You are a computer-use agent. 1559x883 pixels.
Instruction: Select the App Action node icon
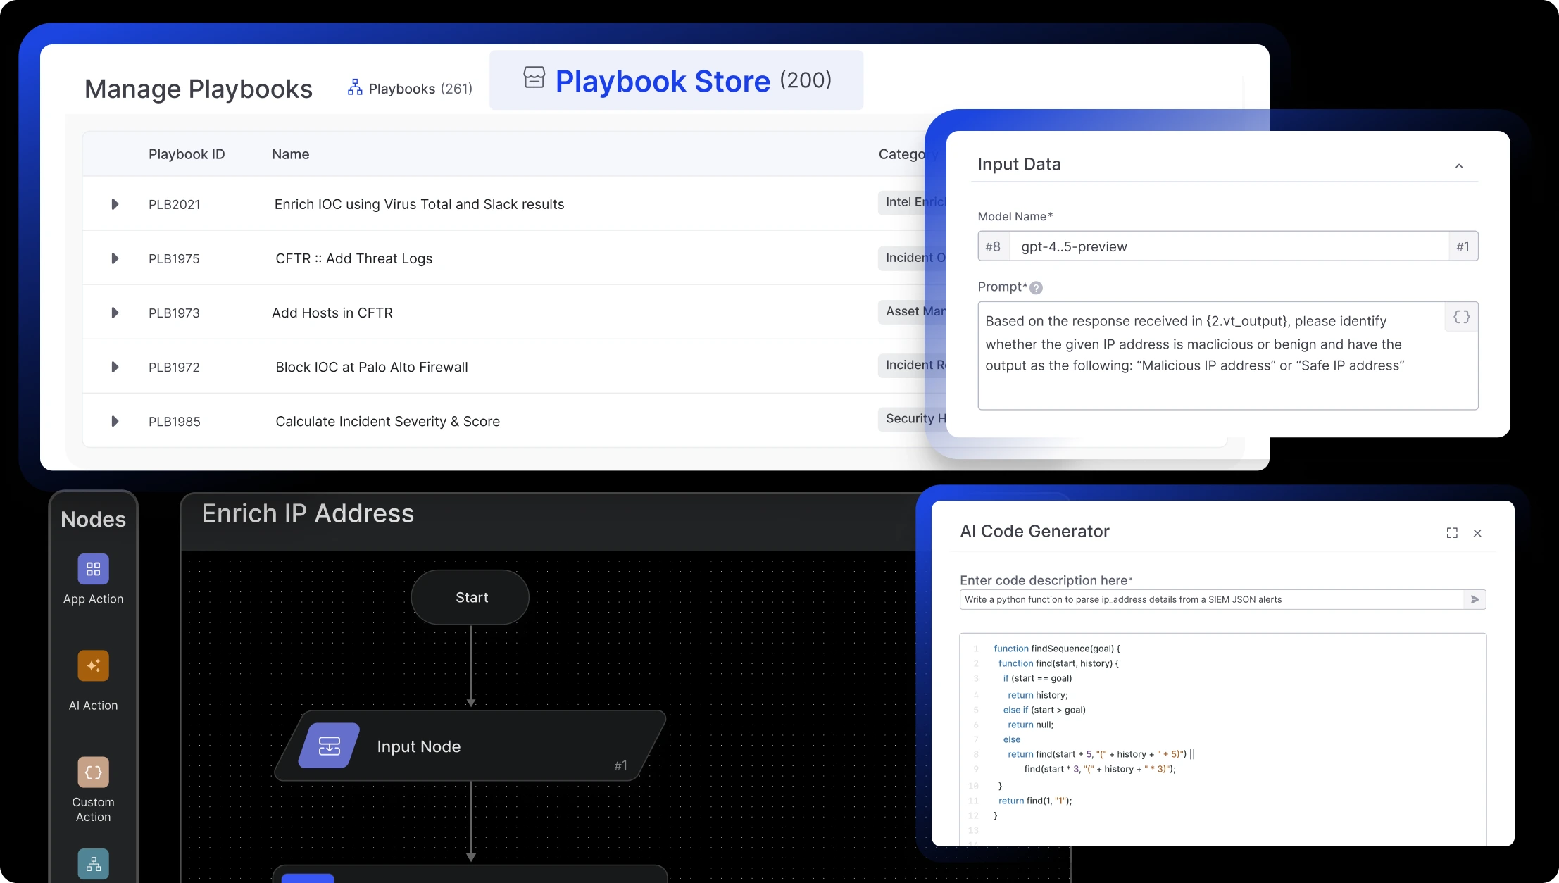click(93, 569)
